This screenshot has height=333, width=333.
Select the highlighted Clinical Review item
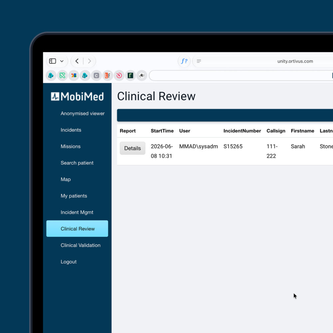tap(77, 228)
